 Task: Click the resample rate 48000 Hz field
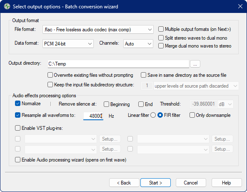(x=93, y=116)
